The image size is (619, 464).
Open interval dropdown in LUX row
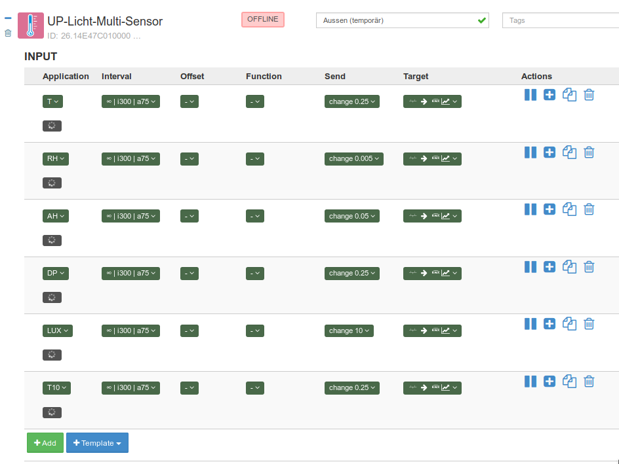(130, 330)
